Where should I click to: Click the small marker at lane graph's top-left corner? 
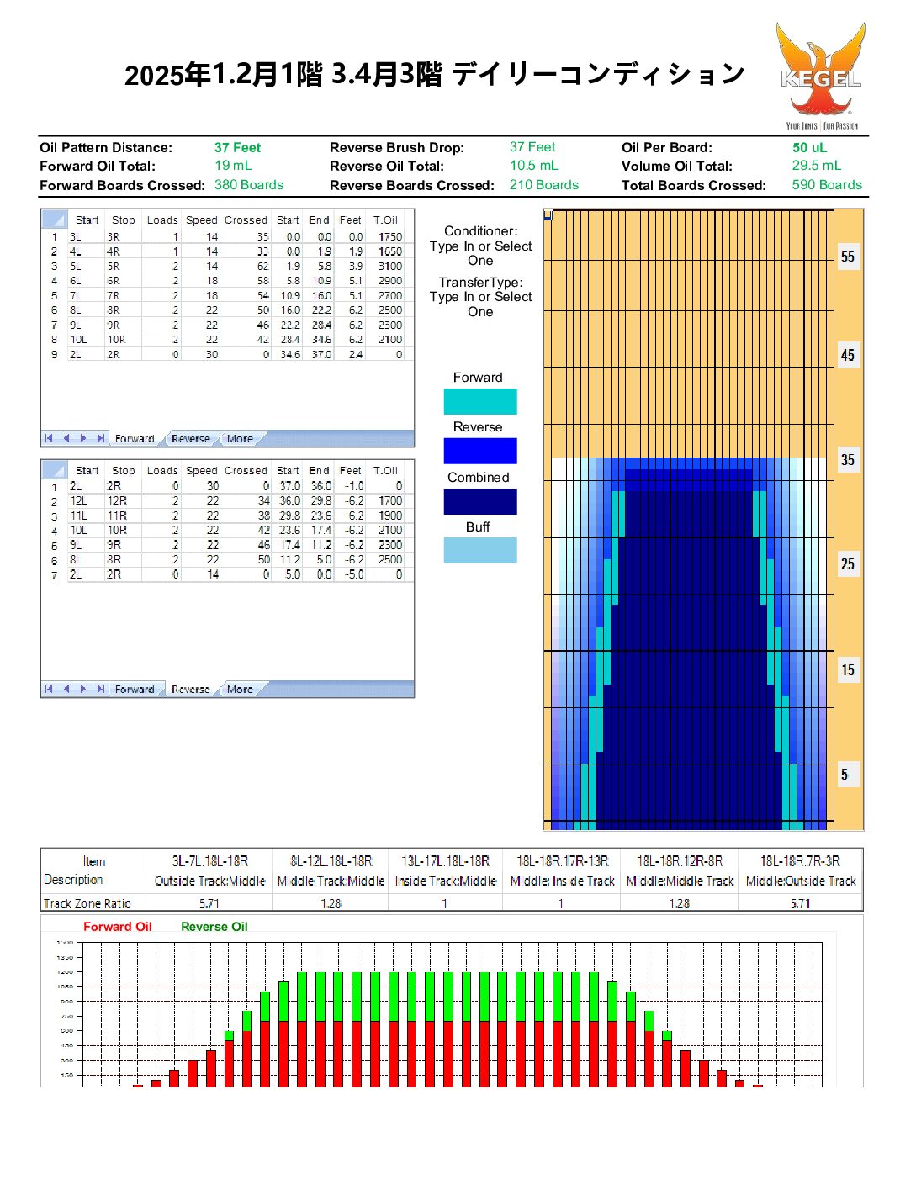coord(548,215)
